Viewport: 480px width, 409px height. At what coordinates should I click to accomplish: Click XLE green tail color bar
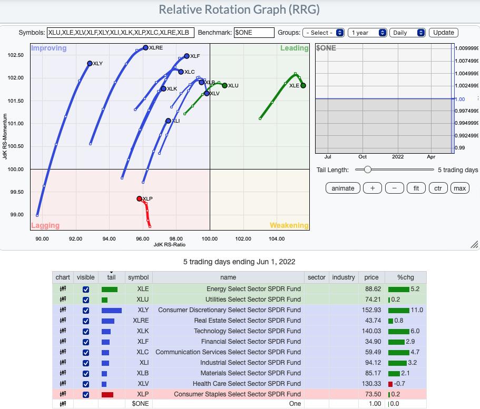click(110, 290)
